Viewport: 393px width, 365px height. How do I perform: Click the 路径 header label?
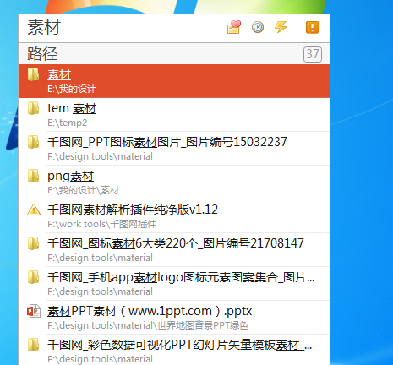coord(42,53)
